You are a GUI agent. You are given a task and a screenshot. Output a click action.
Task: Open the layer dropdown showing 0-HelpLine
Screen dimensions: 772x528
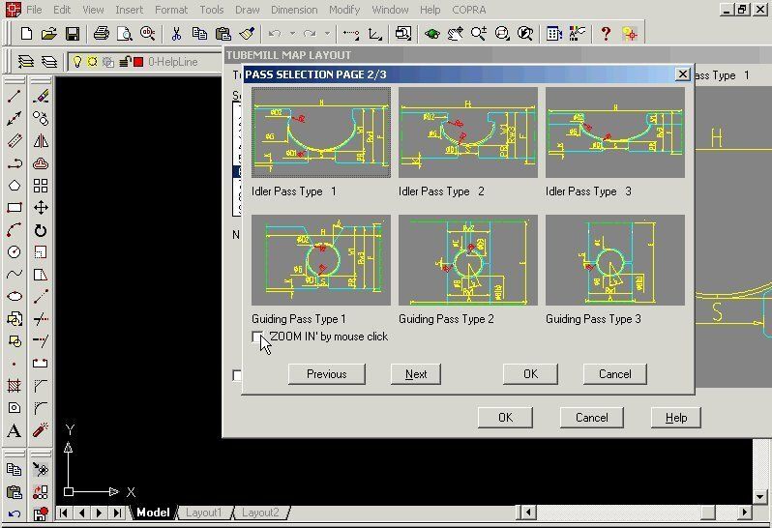pyautogui.click(x=145, y=62)
